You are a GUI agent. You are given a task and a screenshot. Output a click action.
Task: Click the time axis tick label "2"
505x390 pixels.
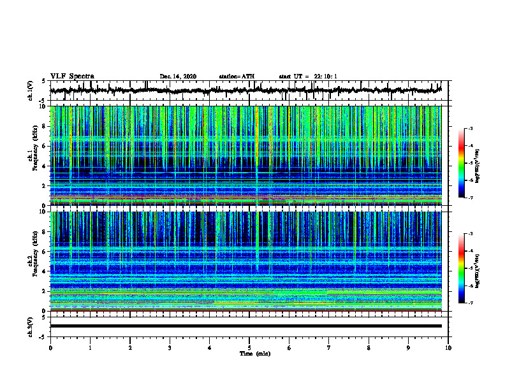(x=130, y=348)
